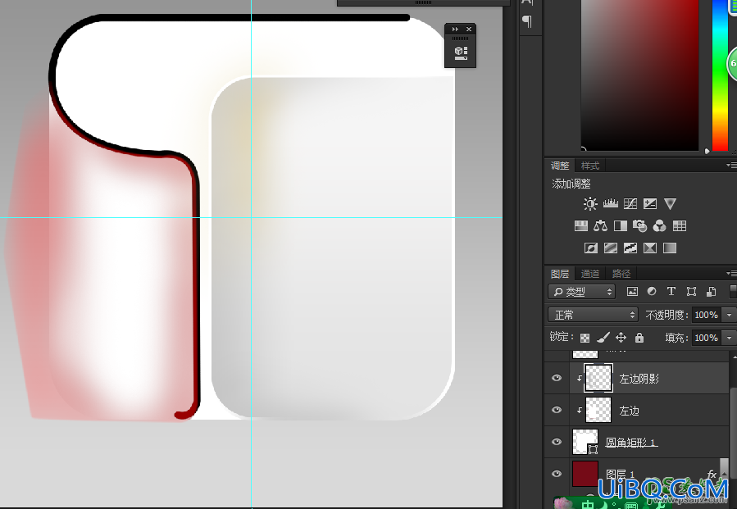This screenshot has height=509, width=737.
Task: Add a Vibrance adjustment layer
Action: 670,203
